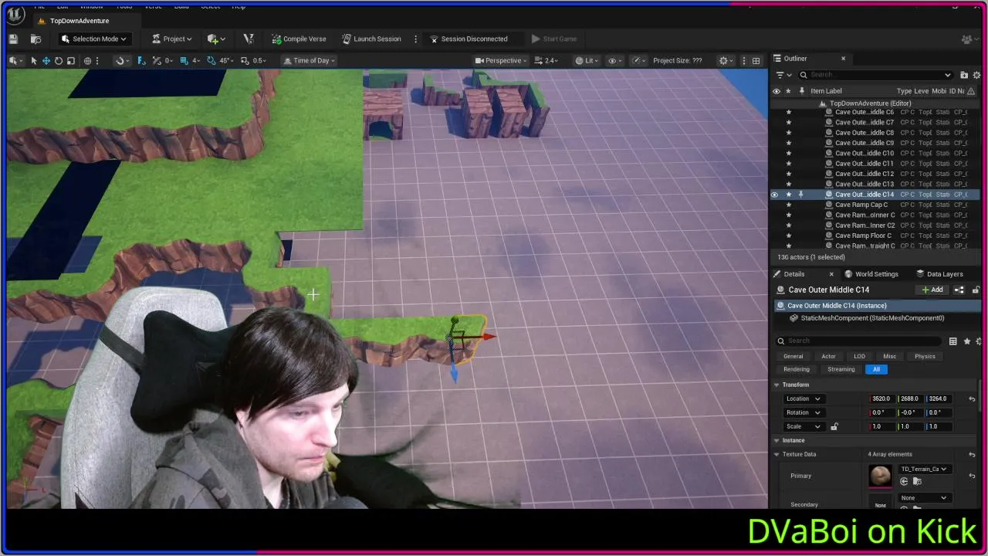Close the Outliner tab
Screen dimensions: 988x556
click(x=843, y=59)
